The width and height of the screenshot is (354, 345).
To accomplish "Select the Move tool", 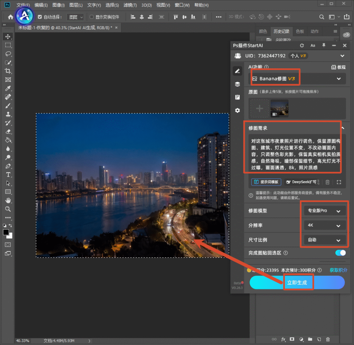I will click(8, 37).
